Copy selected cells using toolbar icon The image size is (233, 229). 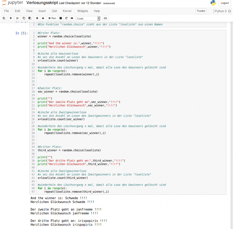[x=23, y=18]
